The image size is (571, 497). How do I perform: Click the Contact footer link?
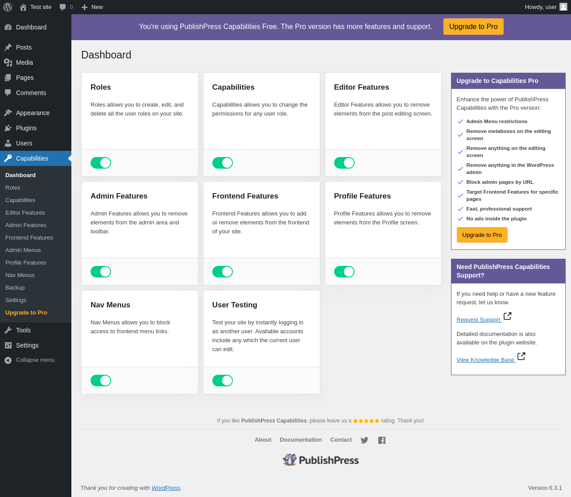coord(341,440)
